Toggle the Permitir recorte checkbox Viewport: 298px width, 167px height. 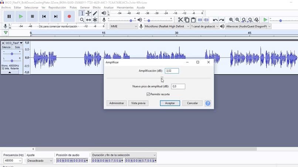[x=148, y=94]
